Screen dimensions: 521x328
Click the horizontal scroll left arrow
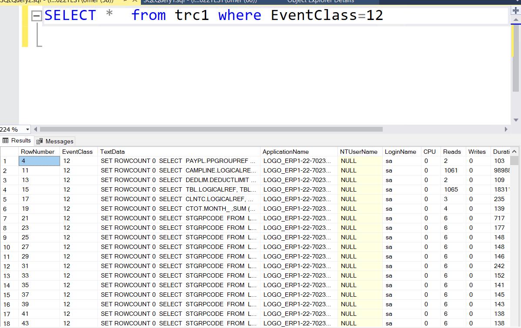click(x=36, y=129)
